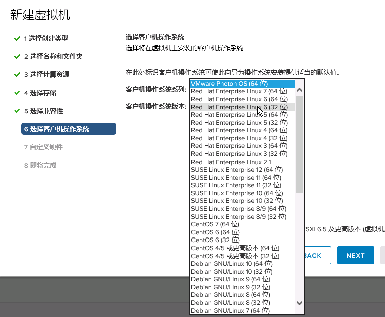Pick Red Hat Enterprise Linux 3 (32 位)
385x317 pixels.
pos(243,154)
